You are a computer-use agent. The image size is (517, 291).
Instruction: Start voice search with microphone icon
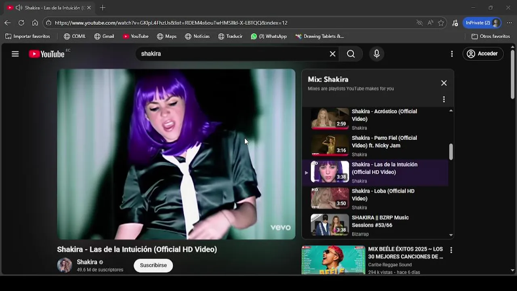point(376,54)
